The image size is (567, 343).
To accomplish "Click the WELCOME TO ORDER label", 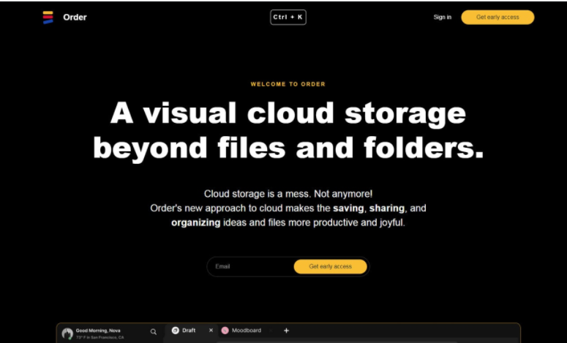I will pyautogui.click(x=288, y=84).
